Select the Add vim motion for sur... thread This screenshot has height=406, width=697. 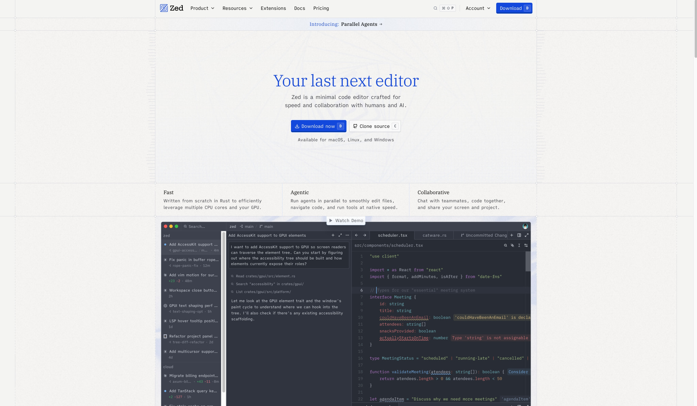coord(191,278)
